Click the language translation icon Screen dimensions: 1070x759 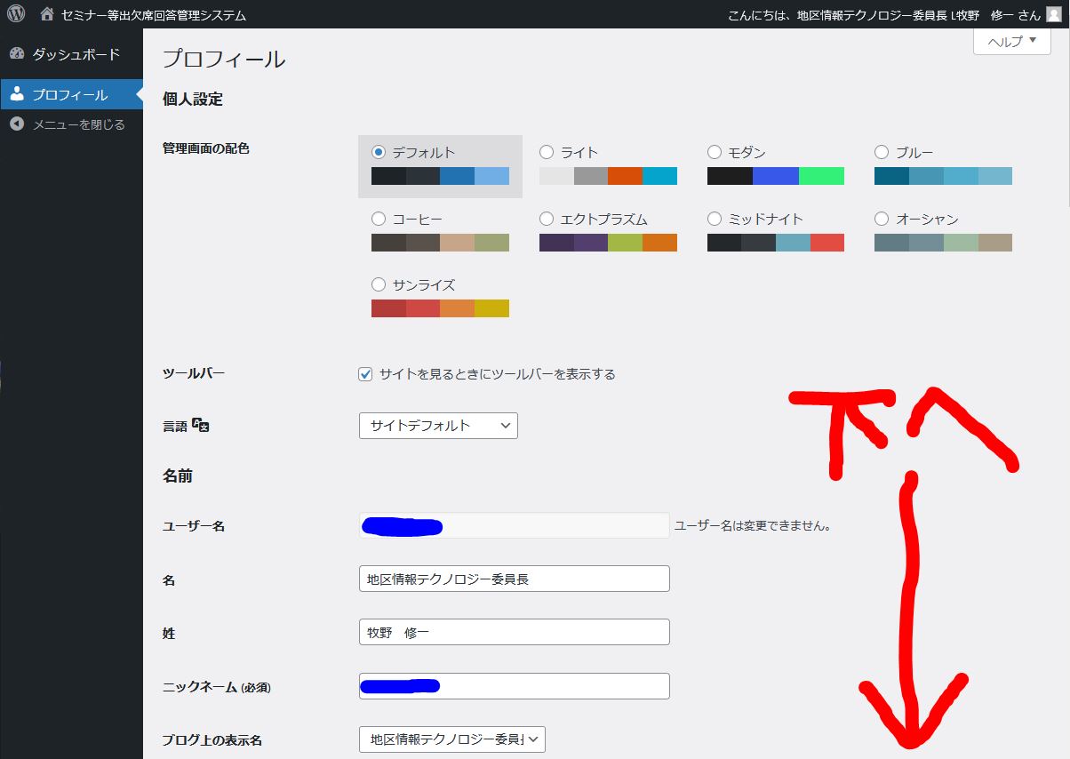point(201,426)
